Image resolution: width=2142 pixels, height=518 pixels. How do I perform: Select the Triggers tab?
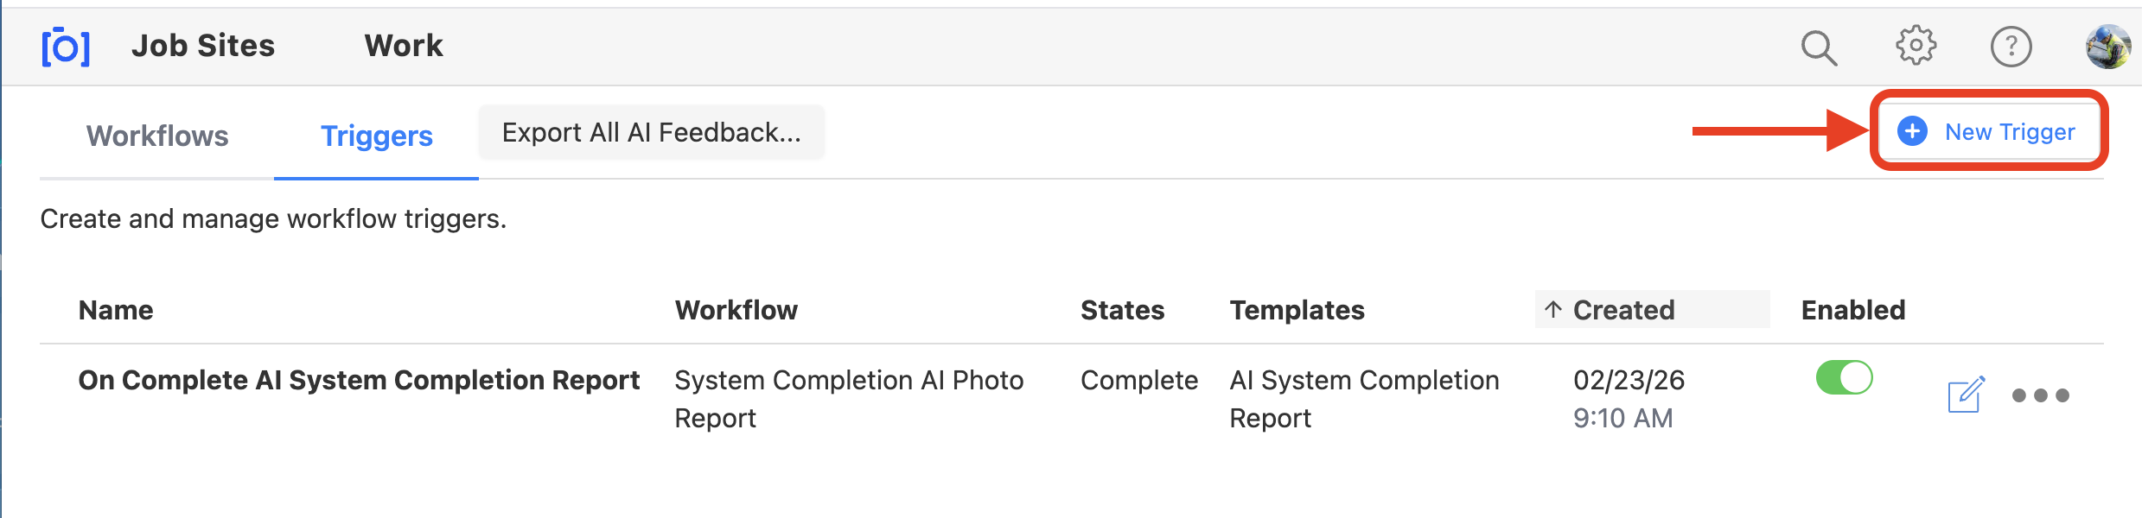coord(376,136)
